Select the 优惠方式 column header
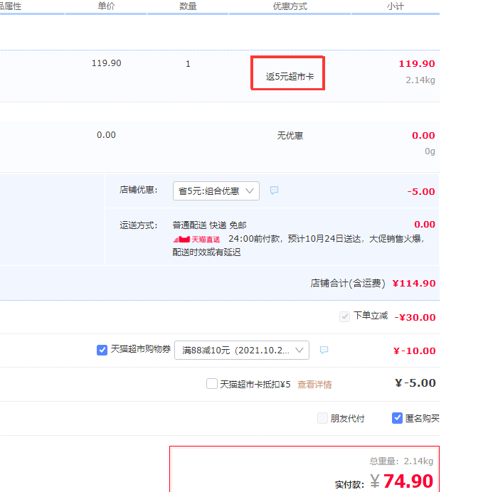Viewport: 488px width, 492px height. point(290,6)
